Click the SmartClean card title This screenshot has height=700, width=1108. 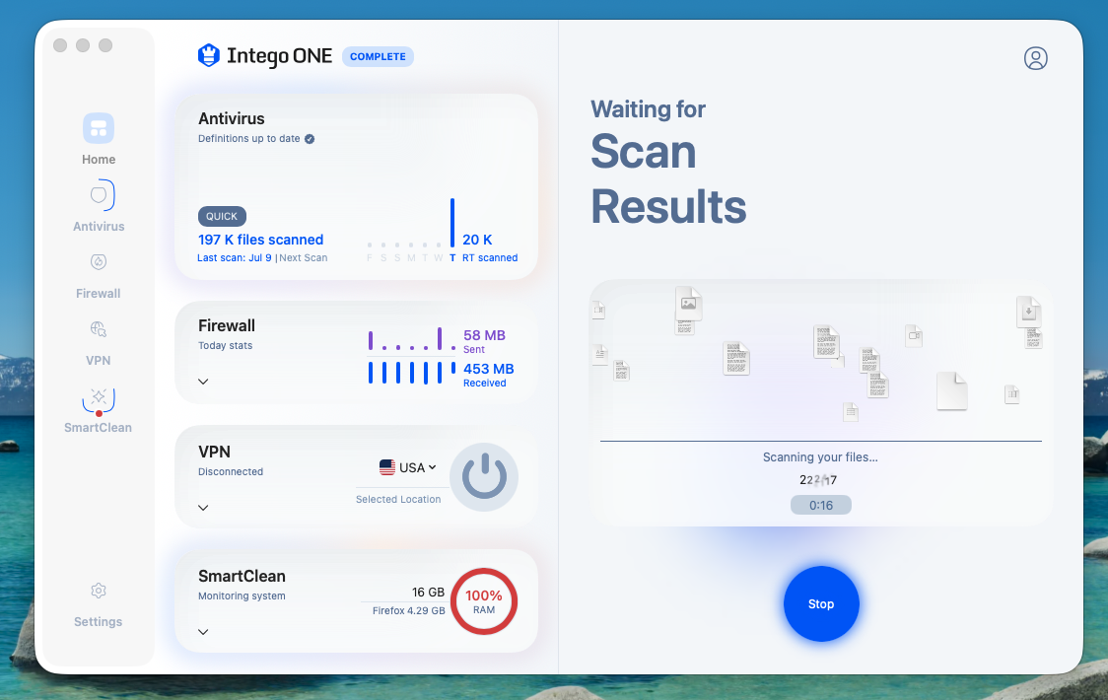[242, 576]
